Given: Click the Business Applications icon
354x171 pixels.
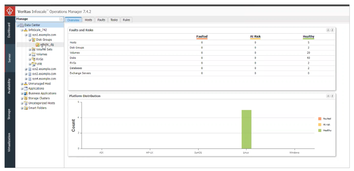Looking at the screenshot, I should click(x=26, y=93).
